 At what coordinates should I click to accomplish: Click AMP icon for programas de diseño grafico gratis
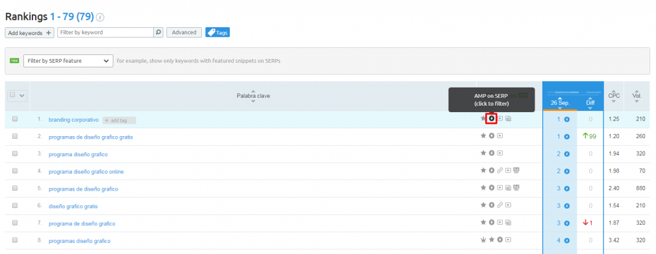click(491, 135)
